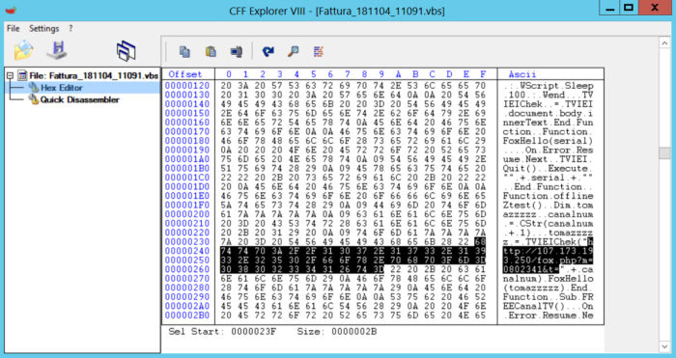Close the CFF Explorer window
Image resolution: width=676 pixels, height=358 pixels.
pyautogui.click(x=655, y=8)
